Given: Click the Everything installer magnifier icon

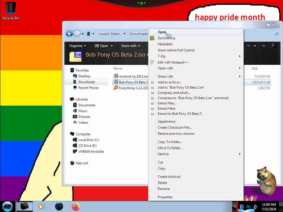Looking at the screenshot, I should coord(116,88).
